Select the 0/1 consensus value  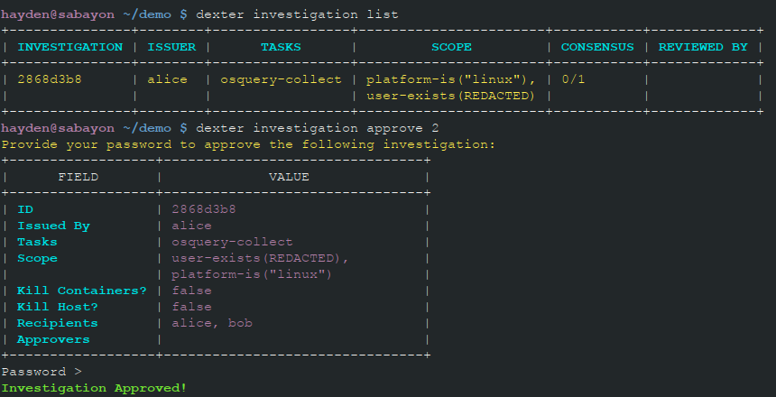click(x=573, y=79)
